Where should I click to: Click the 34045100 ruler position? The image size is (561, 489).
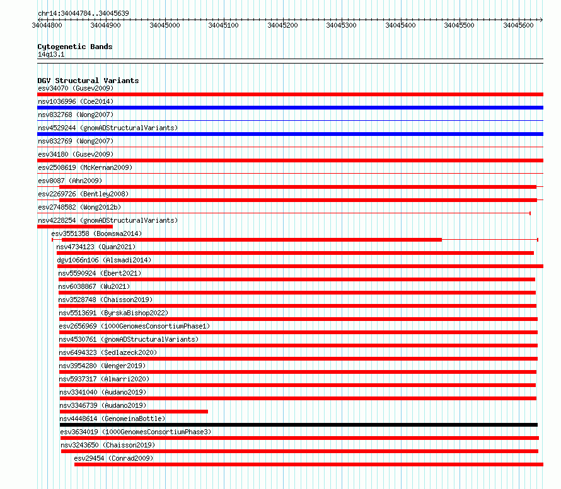pos(223,25)
